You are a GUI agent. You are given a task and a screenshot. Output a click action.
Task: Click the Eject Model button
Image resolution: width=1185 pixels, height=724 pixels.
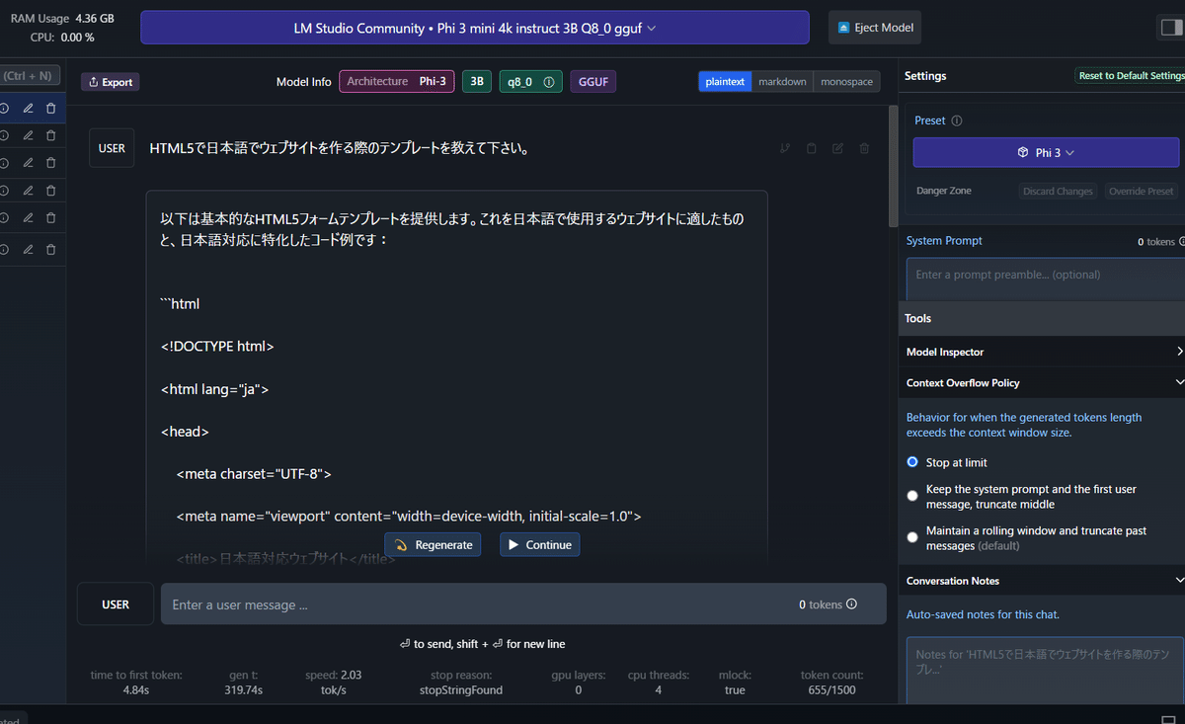[875, 28]
